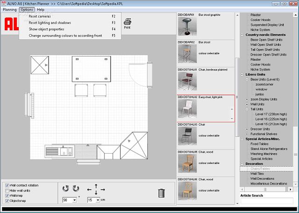The width and height of the screenshot is (299, 213).
Task: Collapse Special Articles/Misc. node
Action: point(242,139)
